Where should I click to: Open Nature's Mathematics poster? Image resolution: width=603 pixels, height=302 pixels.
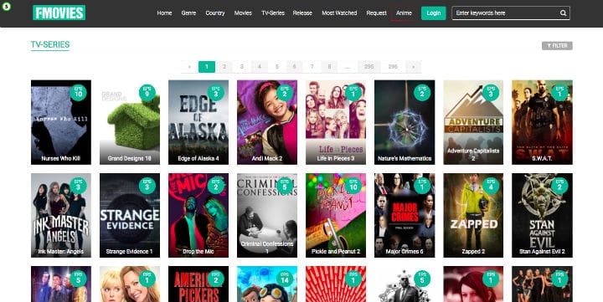click(x=405, y=122)
